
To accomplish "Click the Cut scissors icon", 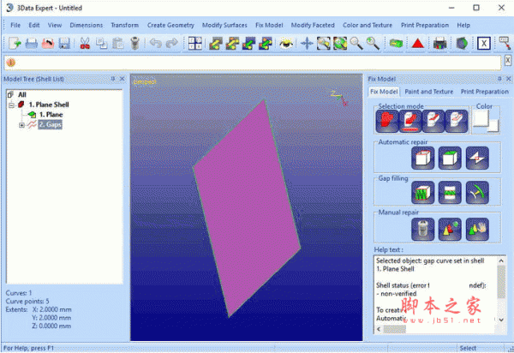I will point(85,43).
